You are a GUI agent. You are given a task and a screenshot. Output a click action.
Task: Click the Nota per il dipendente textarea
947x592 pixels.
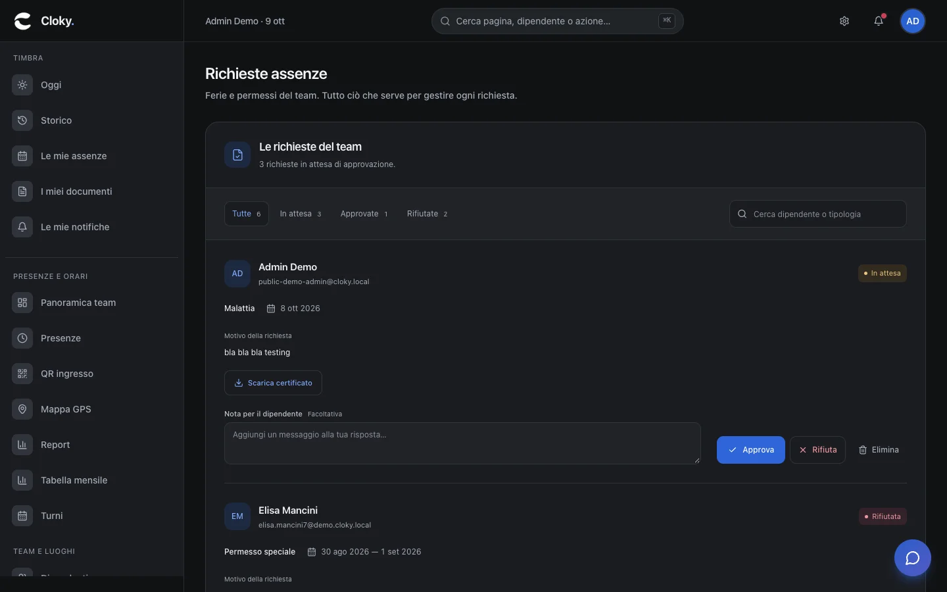[x=462, y=443]
